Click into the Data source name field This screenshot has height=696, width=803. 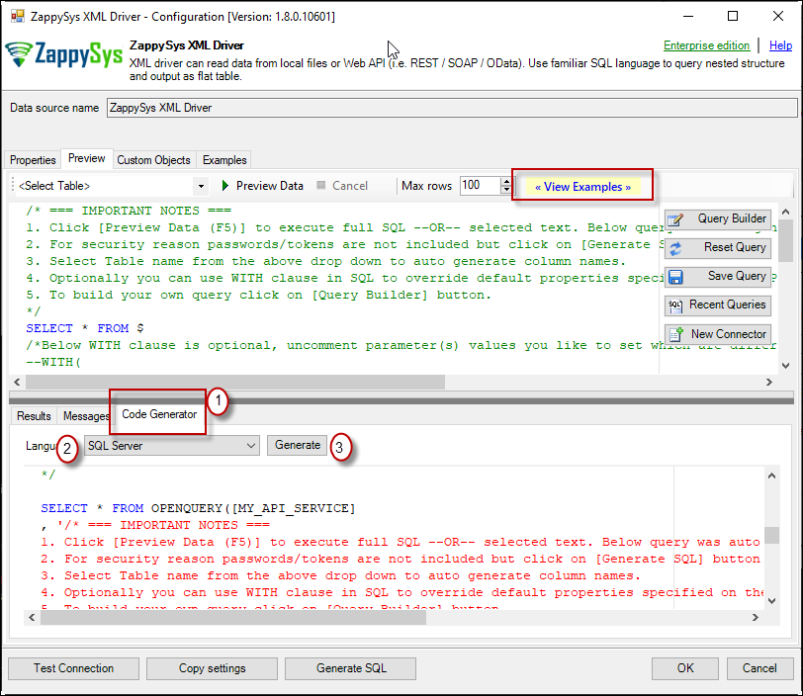[452, 108]
